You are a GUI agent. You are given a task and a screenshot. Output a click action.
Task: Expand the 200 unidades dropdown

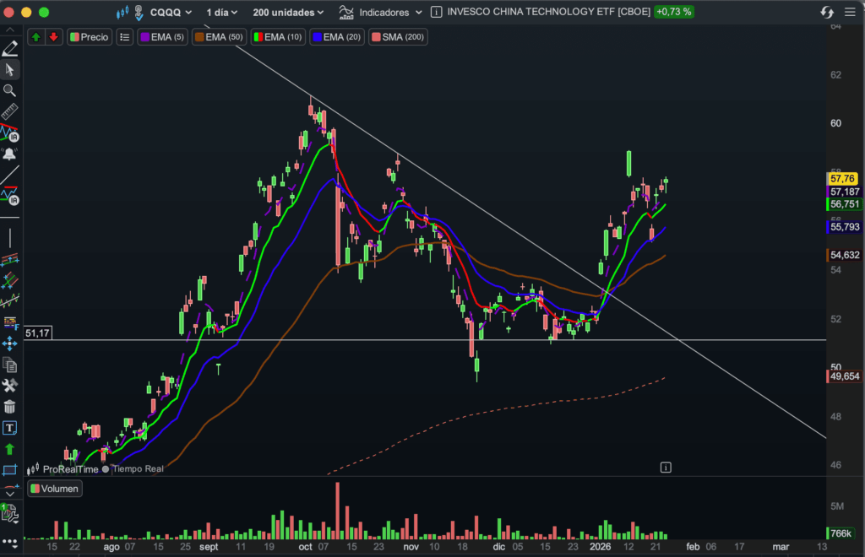point(287,13)
